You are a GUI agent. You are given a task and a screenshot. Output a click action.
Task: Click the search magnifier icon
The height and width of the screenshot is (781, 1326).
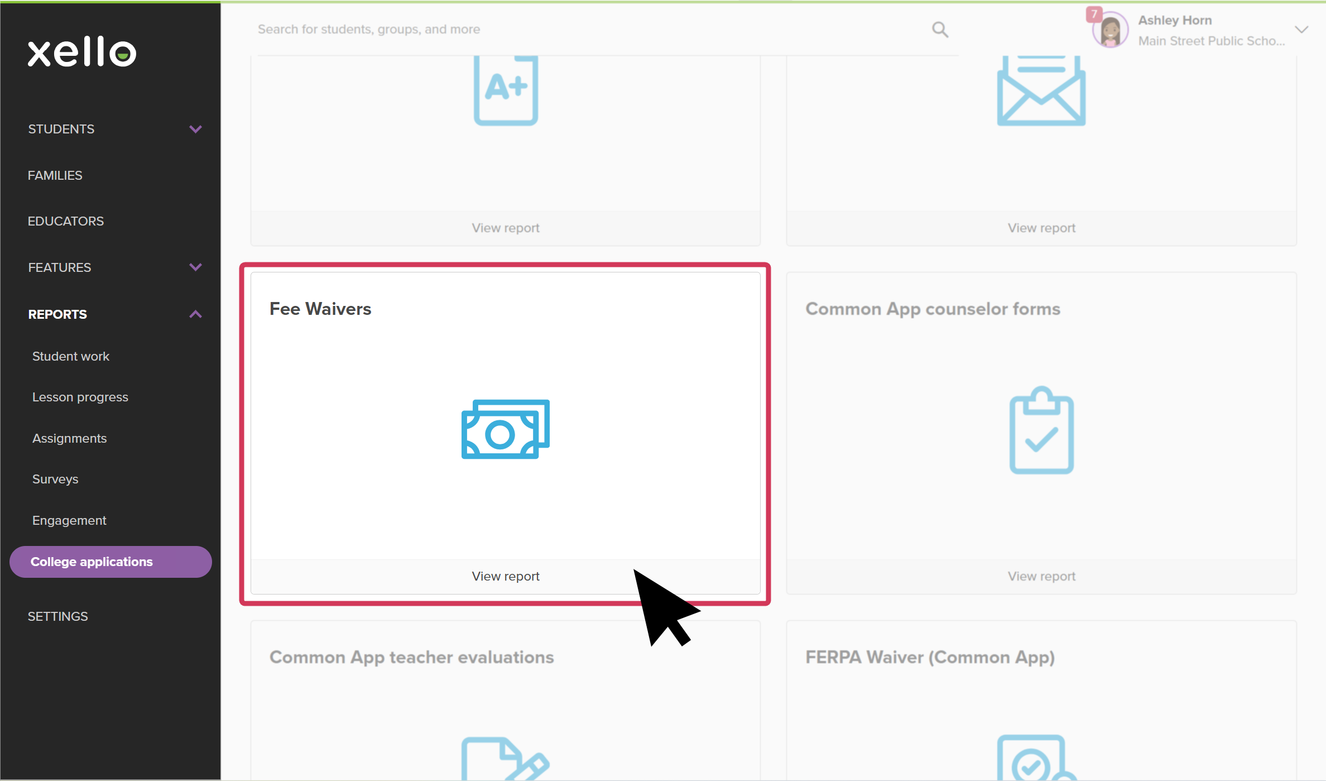coord(940,29)
